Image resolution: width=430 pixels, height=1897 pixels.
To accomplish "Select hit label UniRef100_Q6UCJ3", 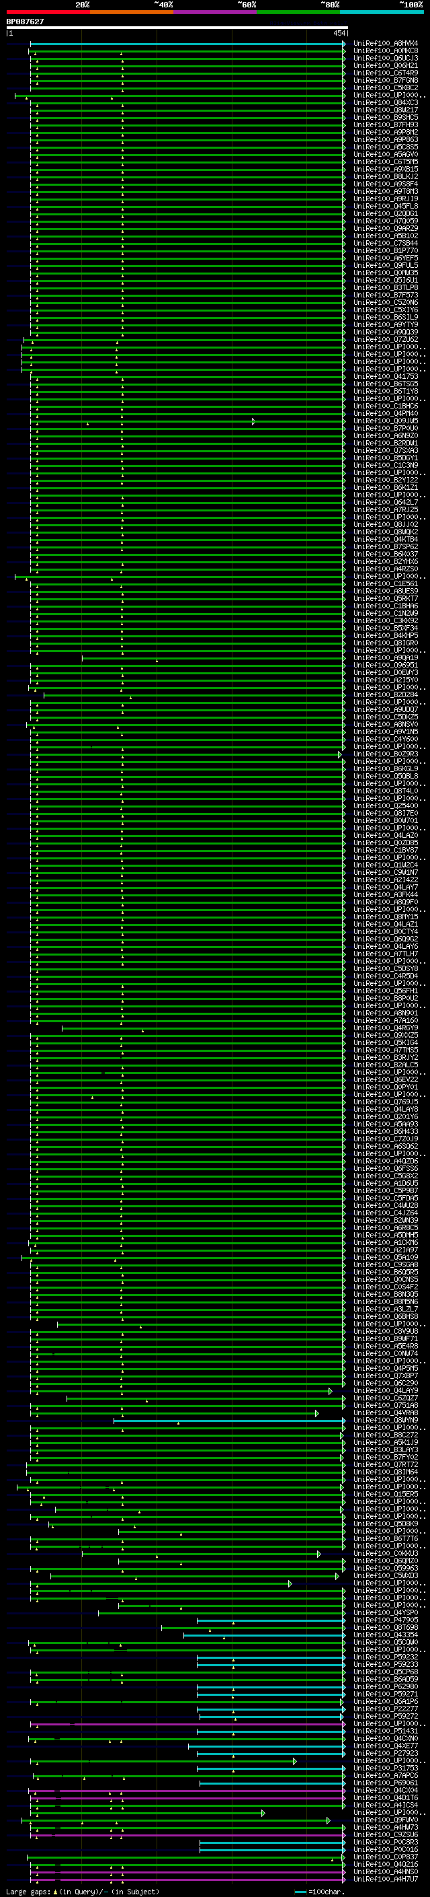I will coord(385,58).
